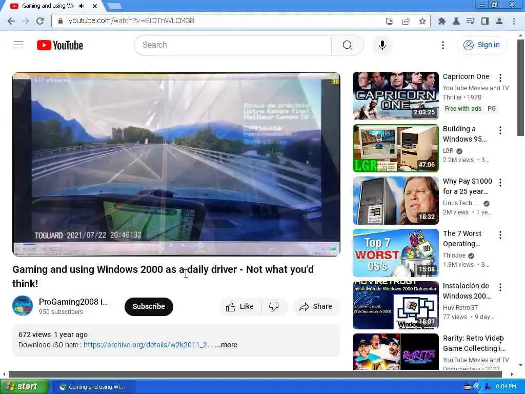The width and height of the screenshot is (525, 394).
Task: Open media controls in browser toolbar
Action: 471,21
